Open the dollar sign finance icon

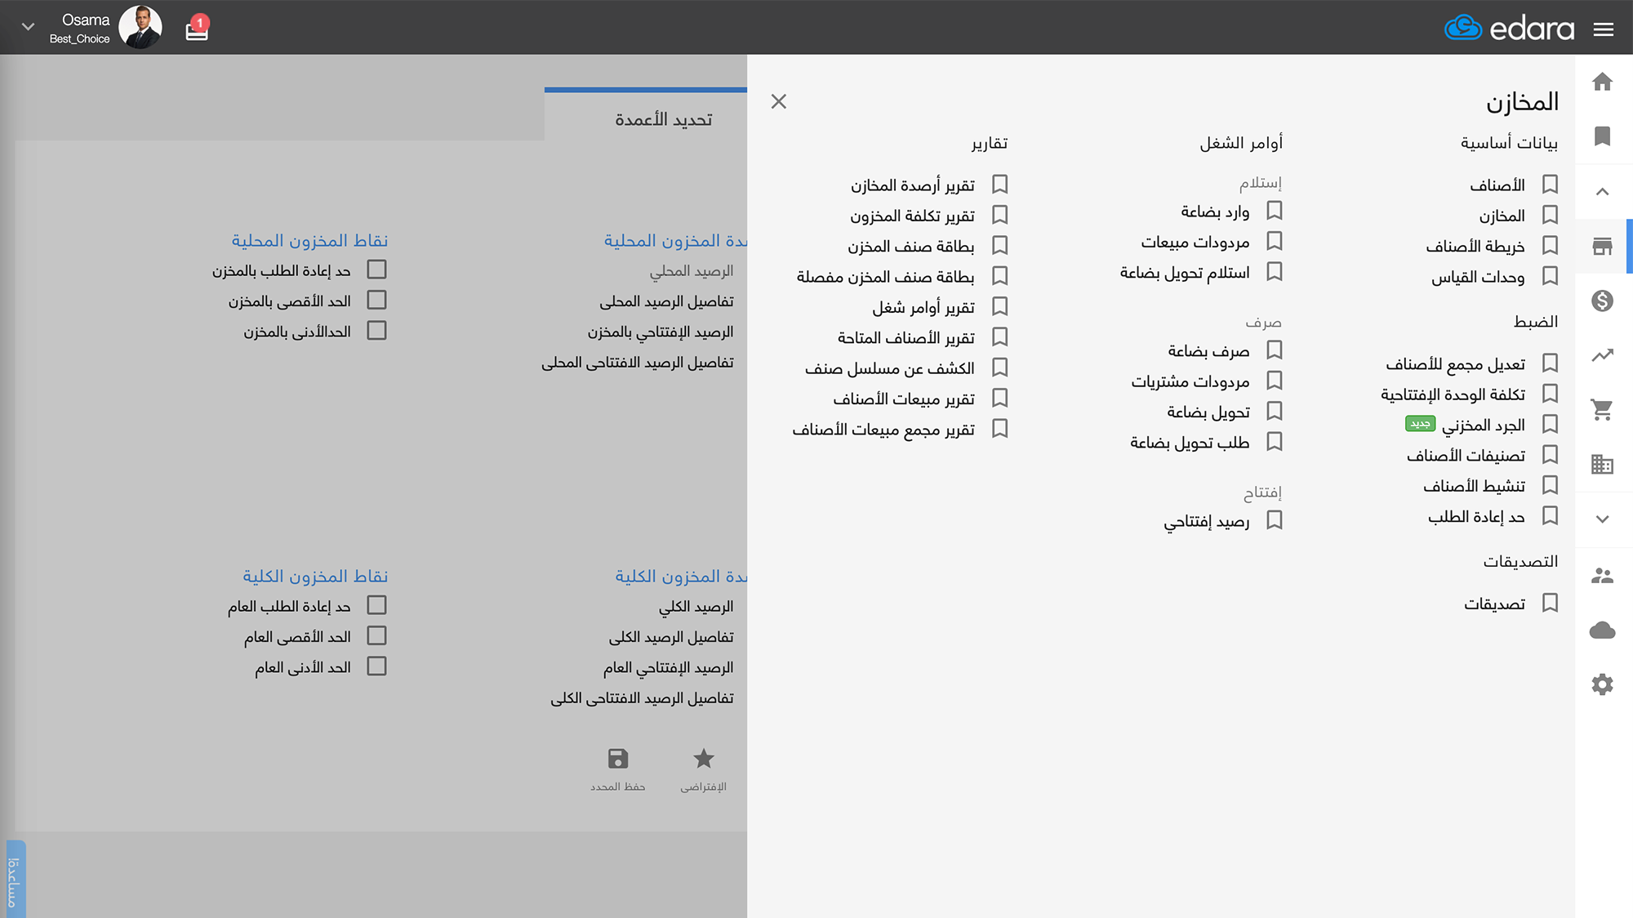click(1602, 301)
